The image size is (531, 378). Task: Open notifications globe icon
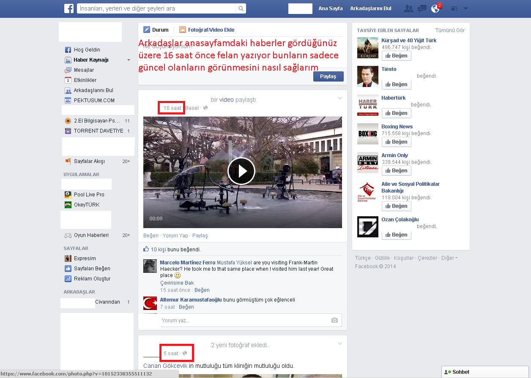coord(435,8)
